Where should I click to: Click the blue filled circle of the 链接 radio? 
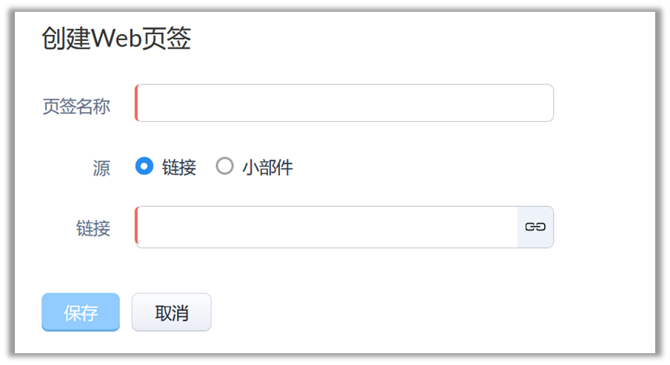click(x=144, y=166)
